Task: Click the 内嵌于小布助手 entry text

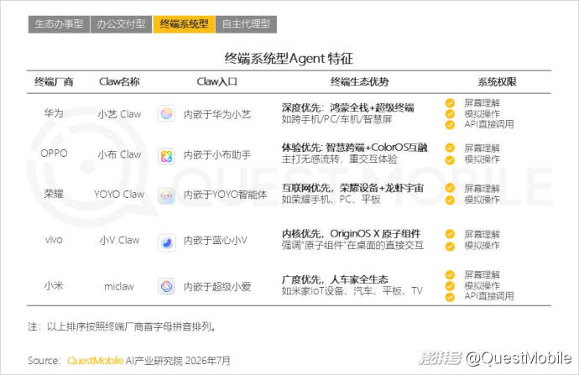Action: [x=217, y=154]
